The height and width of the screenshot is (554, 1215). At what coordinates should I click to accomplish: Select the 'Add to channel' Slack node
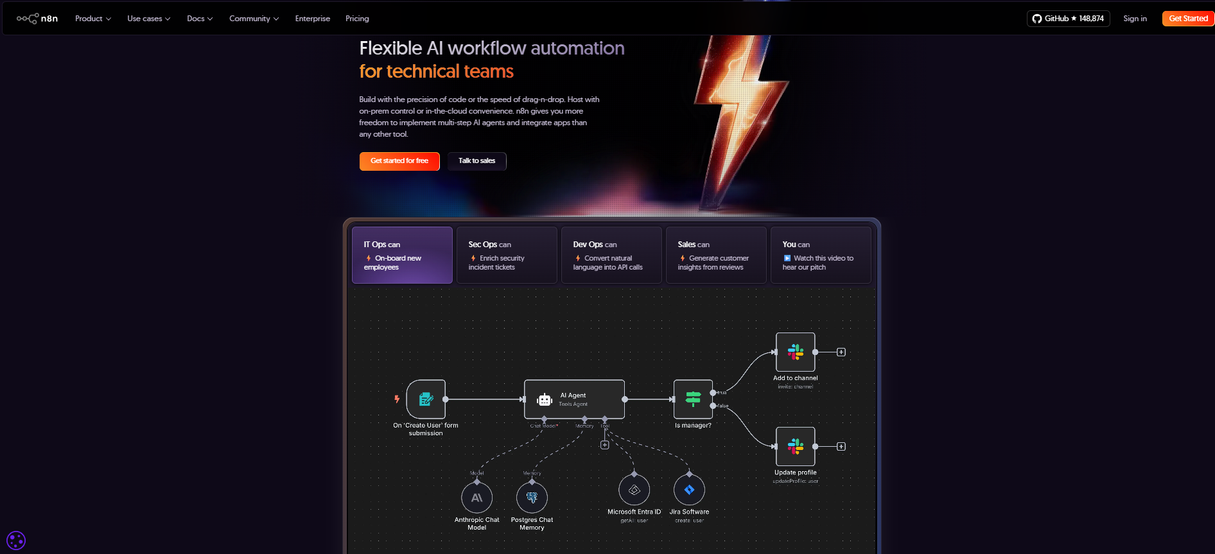[795, 352]
